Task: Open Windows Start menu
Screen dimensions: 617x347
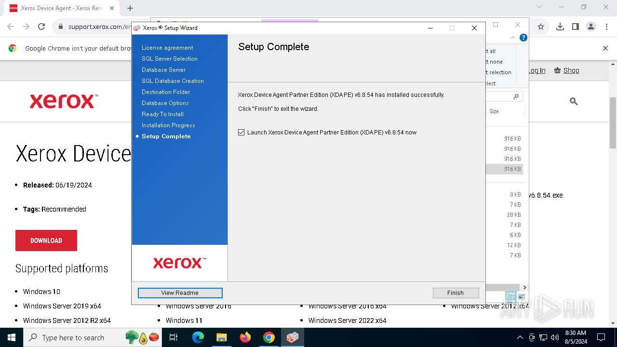Action: (x=12, y=337)
